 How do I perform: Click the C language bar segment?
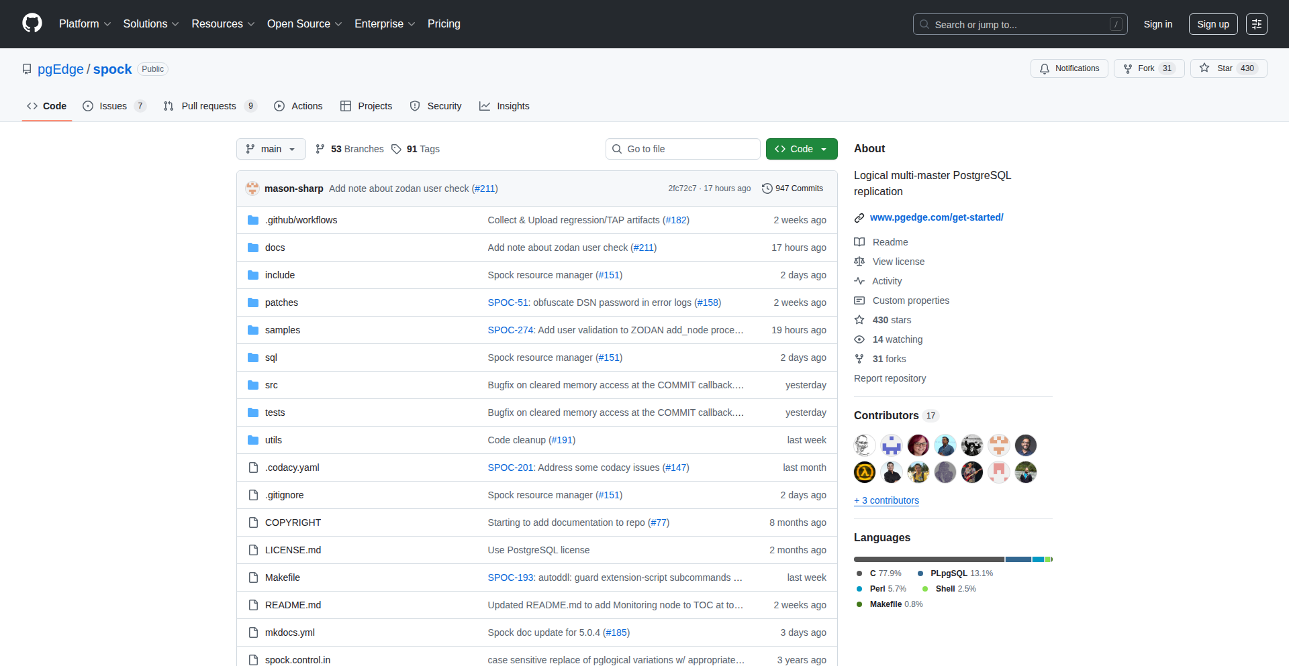tap(929, 559)
